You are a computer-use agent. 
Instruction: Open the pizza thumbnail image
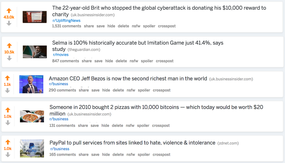coord(32,116)
